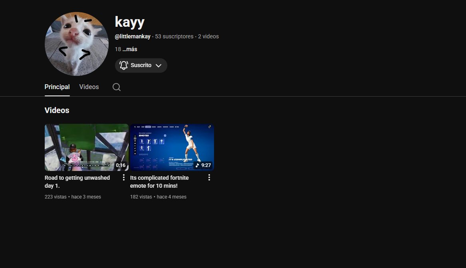The image size is (466, 268).
Task: Open the Road to getting unwashed thumbnail
Action: 87,147
